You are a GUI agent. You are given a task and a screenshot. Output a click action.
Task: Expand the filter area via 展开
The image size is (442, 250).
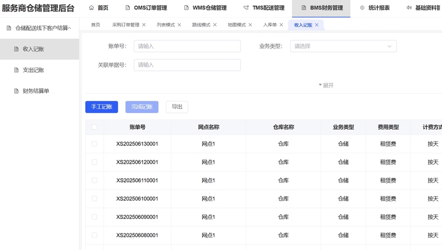click(x=326, y=85)
